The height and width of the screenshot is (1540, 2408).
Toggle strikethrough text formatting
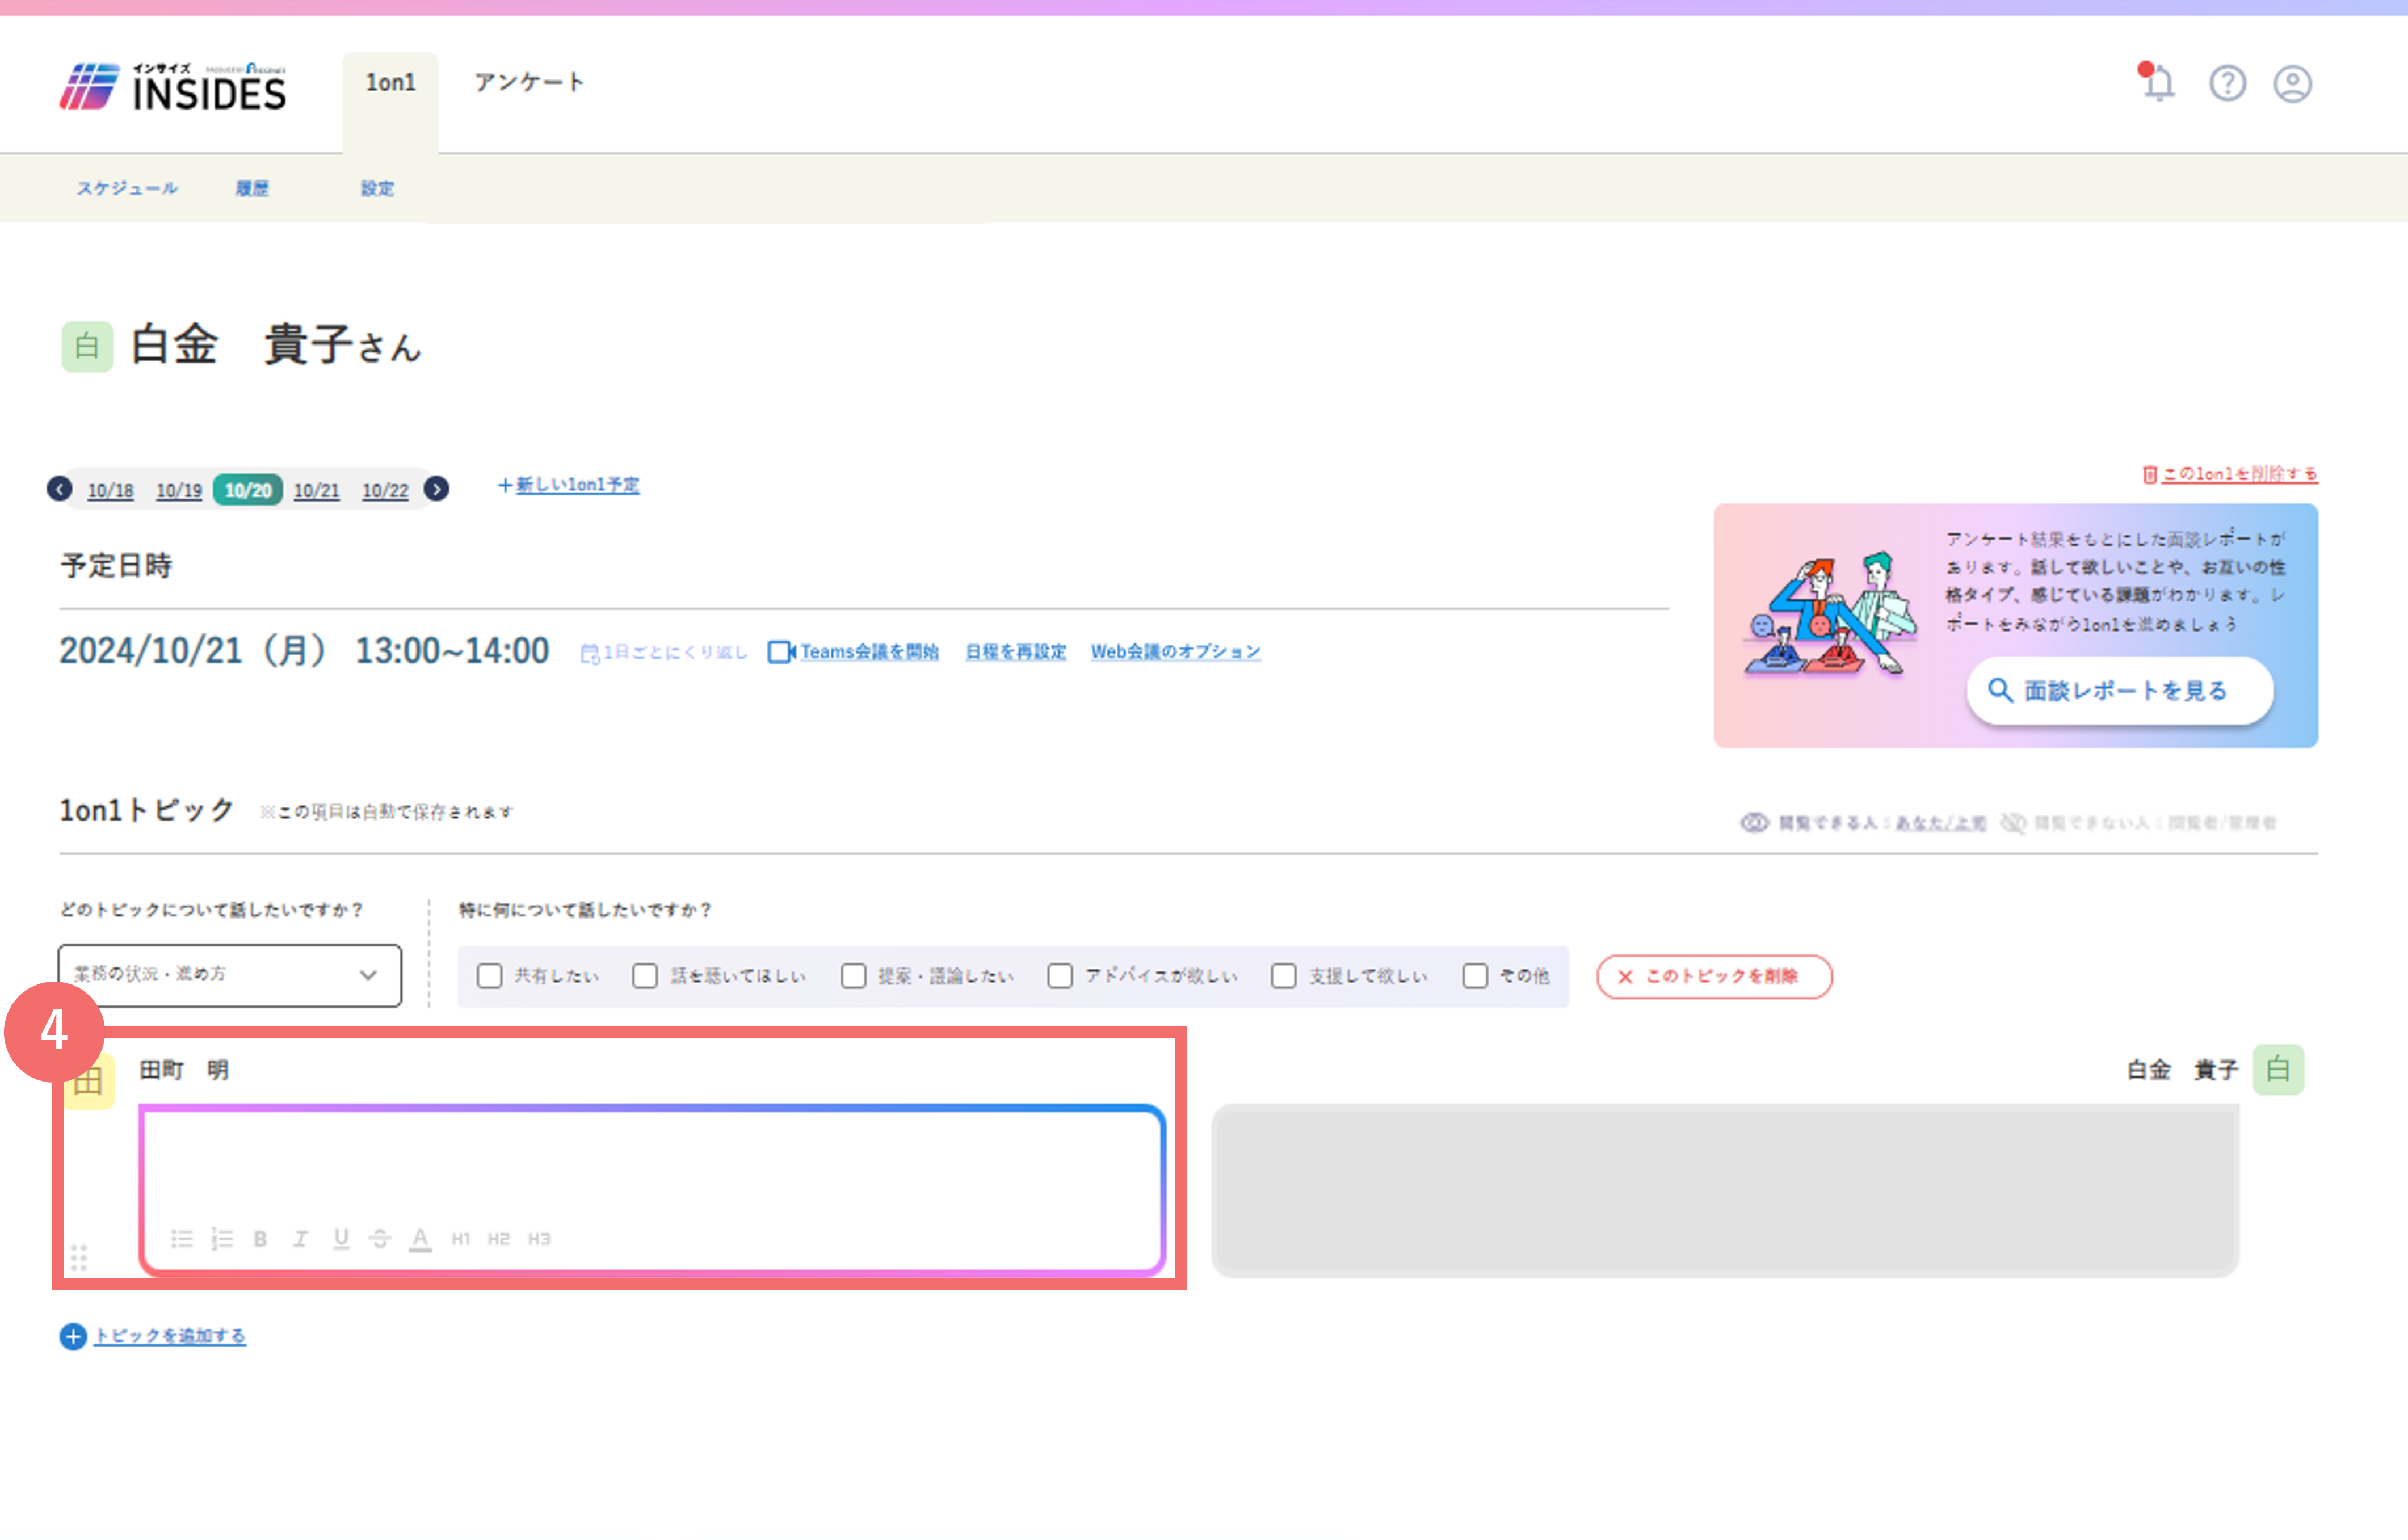[x=380, y=1239]
